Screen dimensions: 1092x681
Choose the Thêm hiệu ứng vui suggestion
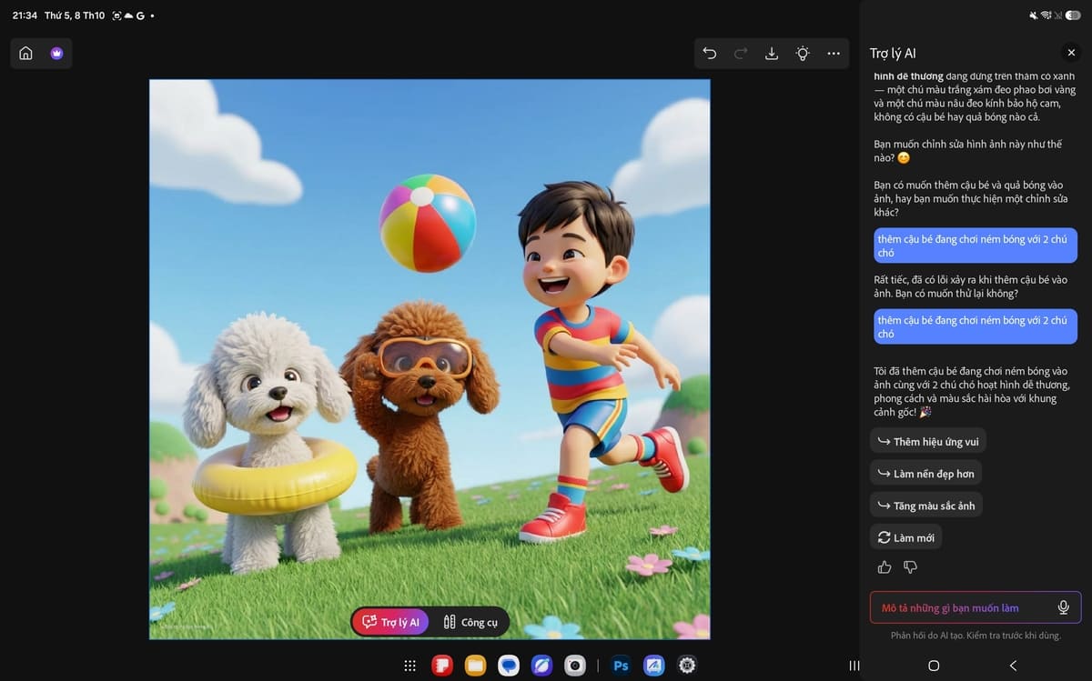(928, 442)
